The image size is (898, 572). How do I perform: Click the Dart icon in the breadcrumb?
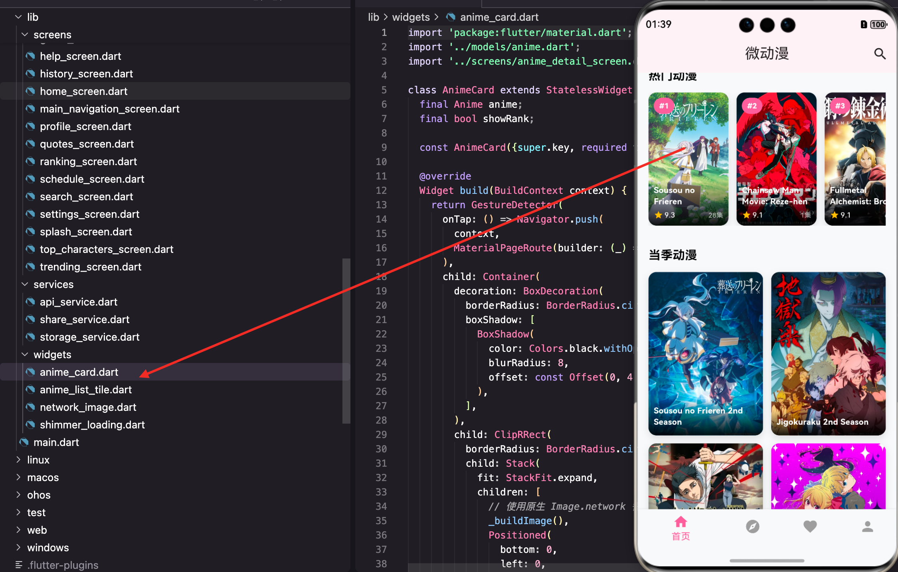click(x=451, y=17)
